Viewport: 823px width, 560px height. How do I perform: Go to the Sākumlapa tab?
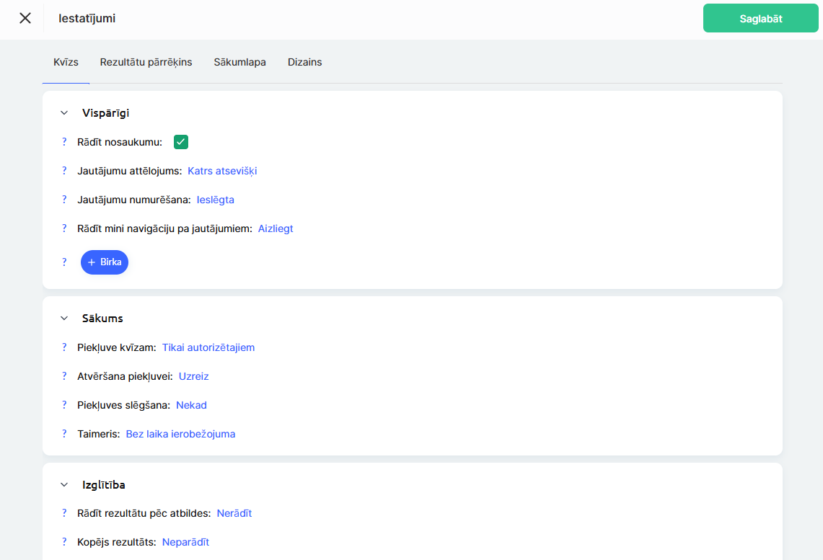coord(239,62)
